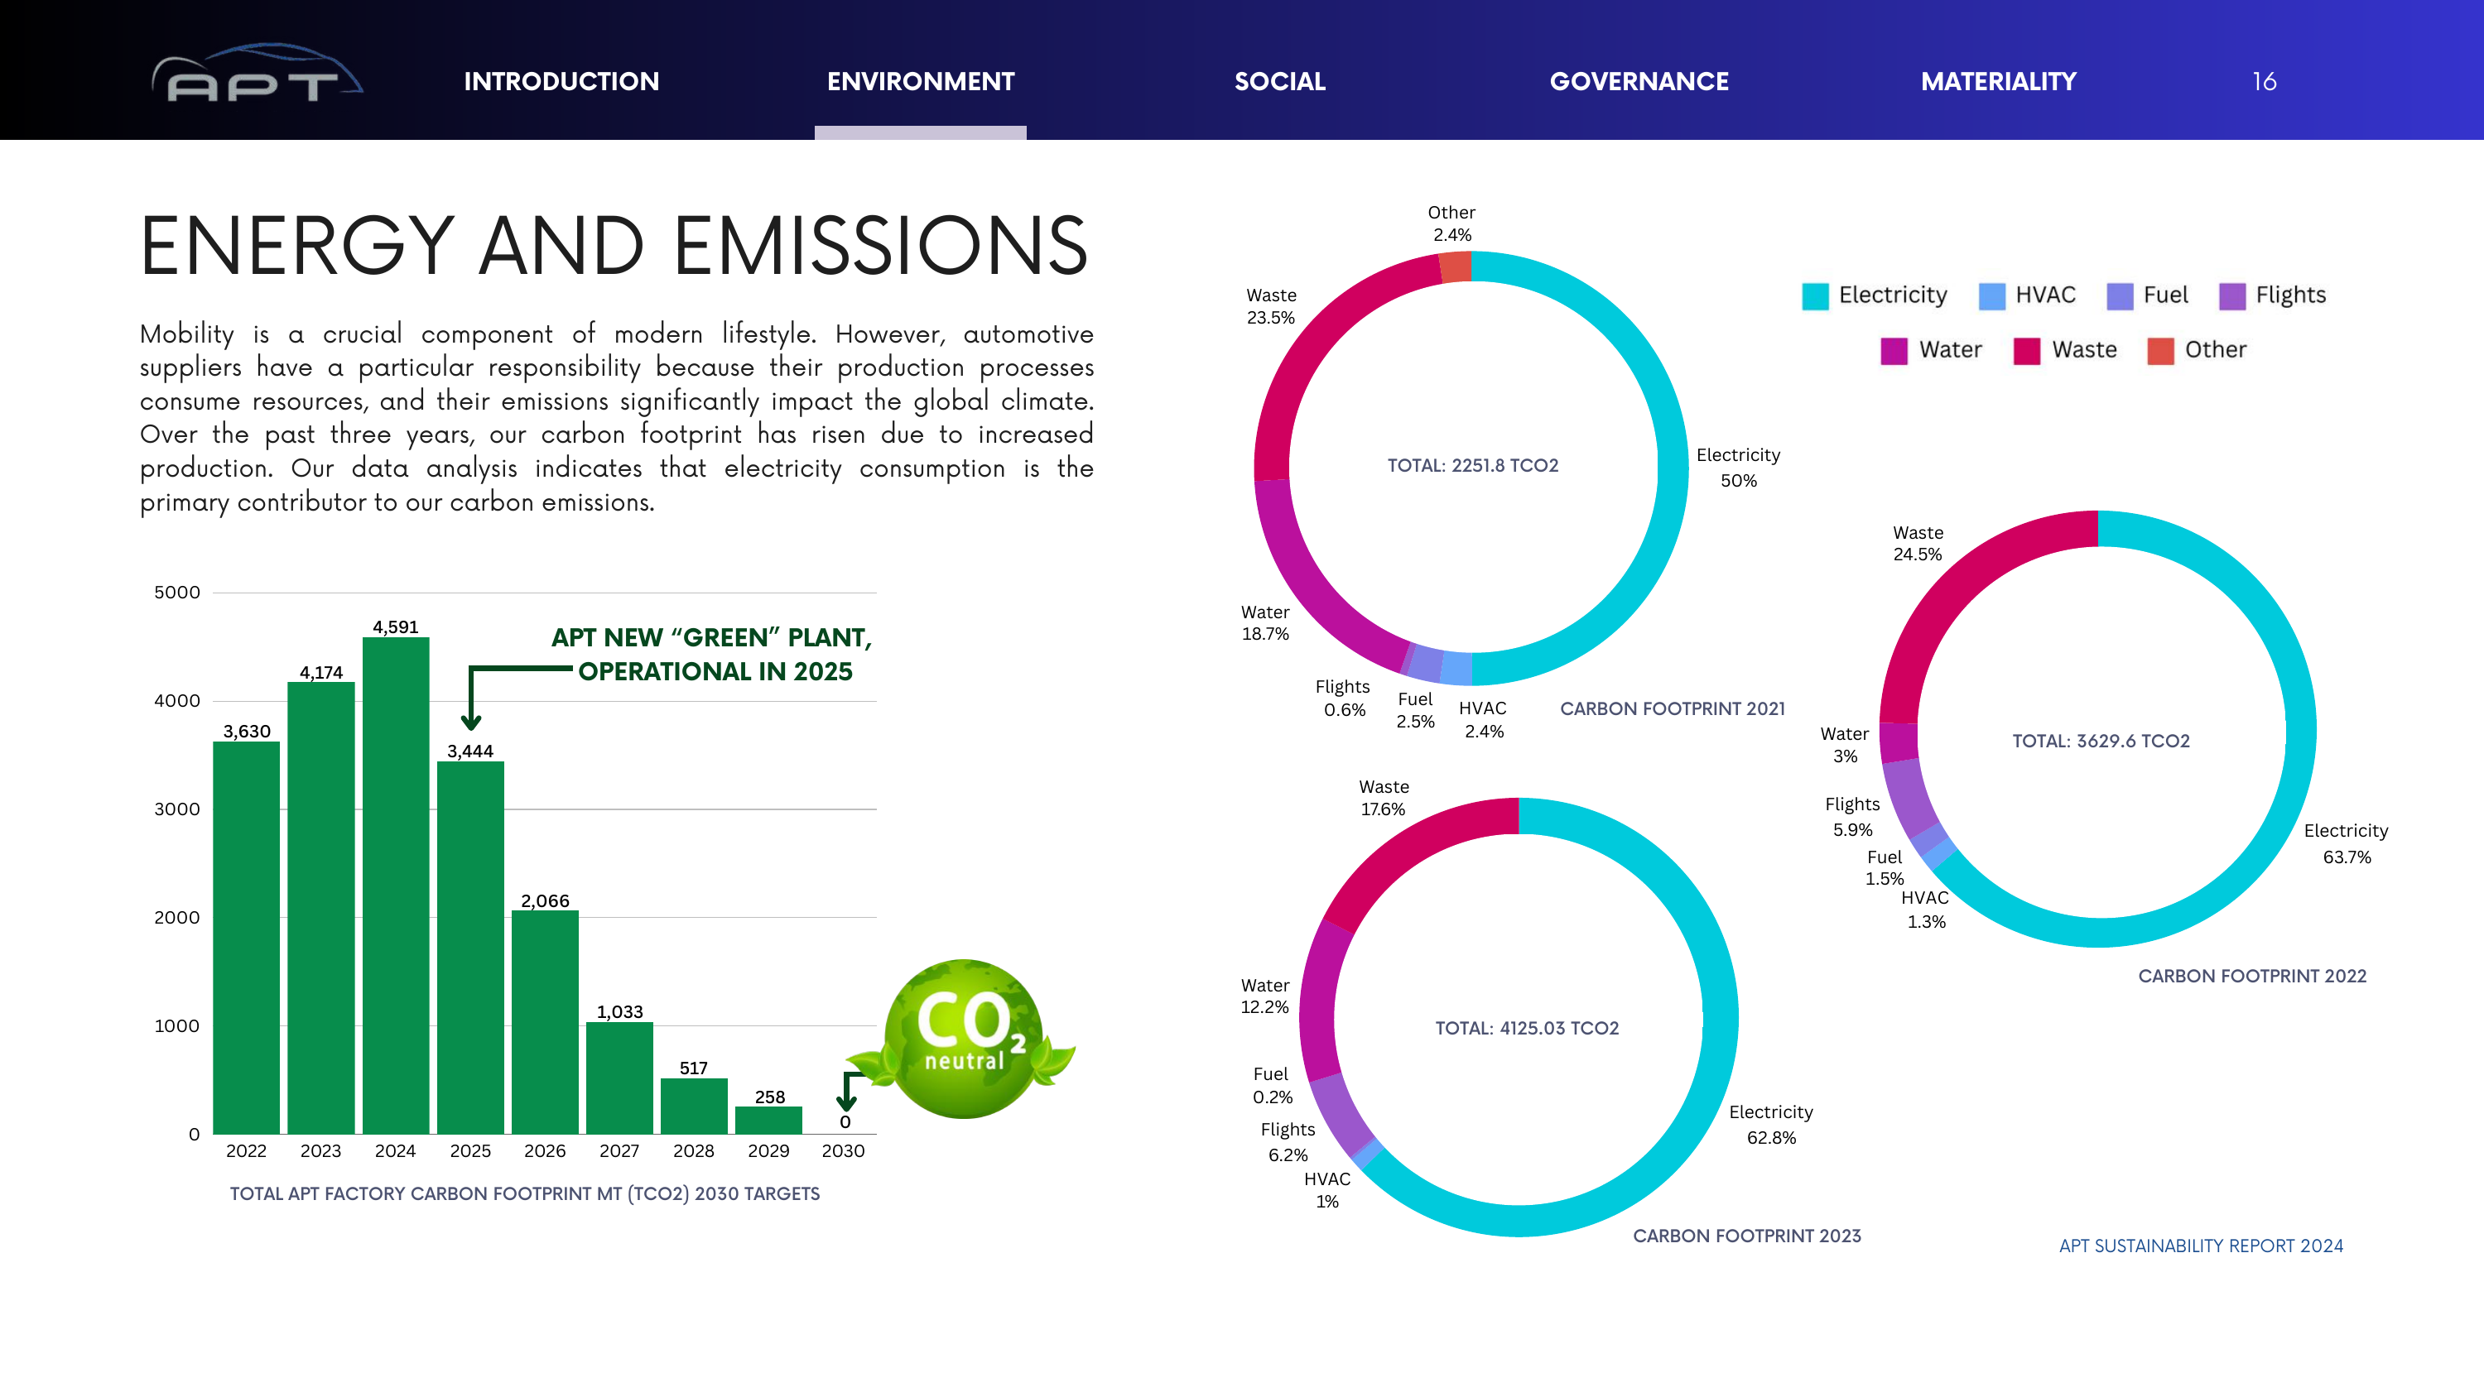Viewport: 2484px width, 1397px height.
Task: Go to the Social tab
Action: [x=1279, y=81]
